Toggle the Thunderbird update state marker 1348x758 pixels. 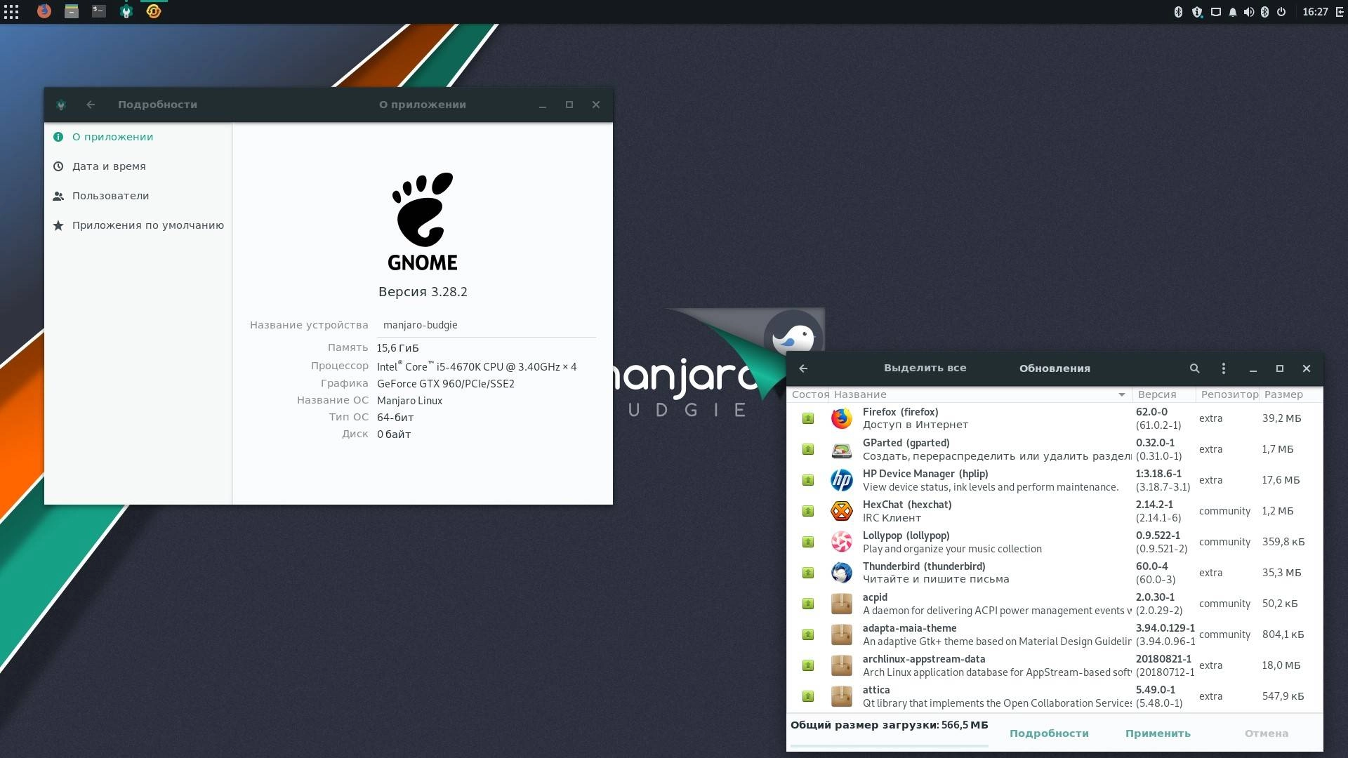coord(808,573)
